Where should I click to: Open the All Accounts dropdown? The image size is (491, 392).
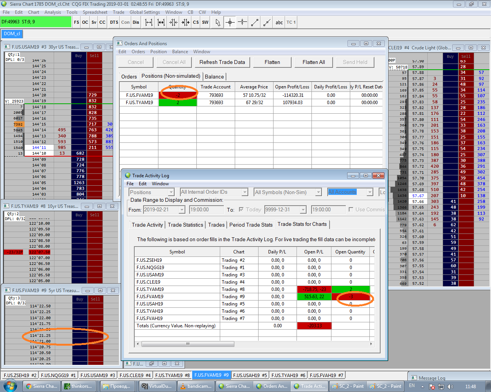(x=370, y=192)
